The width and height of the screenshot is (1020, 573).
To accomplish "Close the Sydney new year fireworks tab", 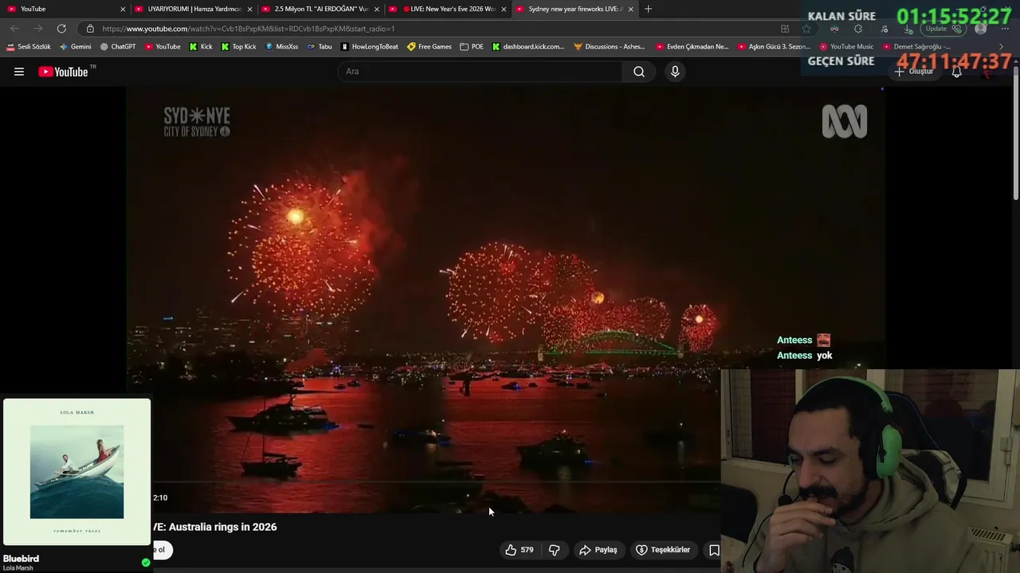I will [x=630, y=9].
